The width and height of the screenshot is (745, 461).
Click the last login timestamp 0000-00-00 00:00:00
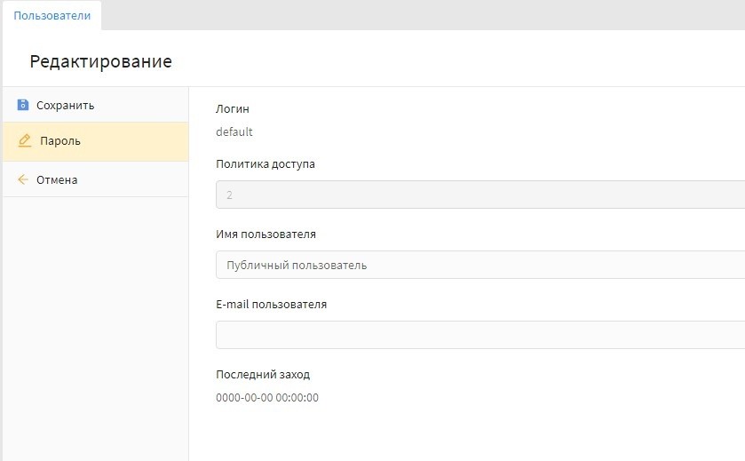267,398
